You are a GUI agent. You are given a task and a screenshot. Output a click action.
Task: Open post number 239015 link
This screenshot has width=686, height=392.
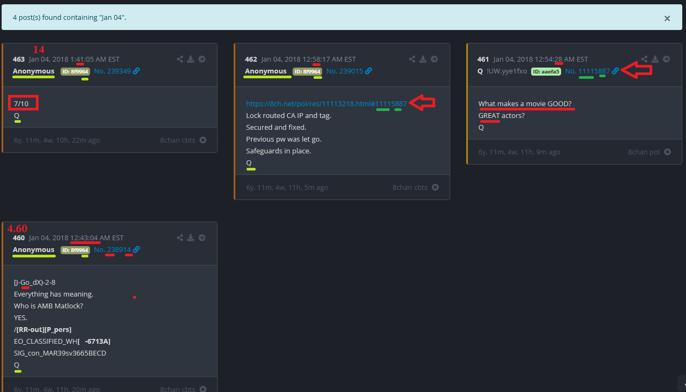pos(345,71)
